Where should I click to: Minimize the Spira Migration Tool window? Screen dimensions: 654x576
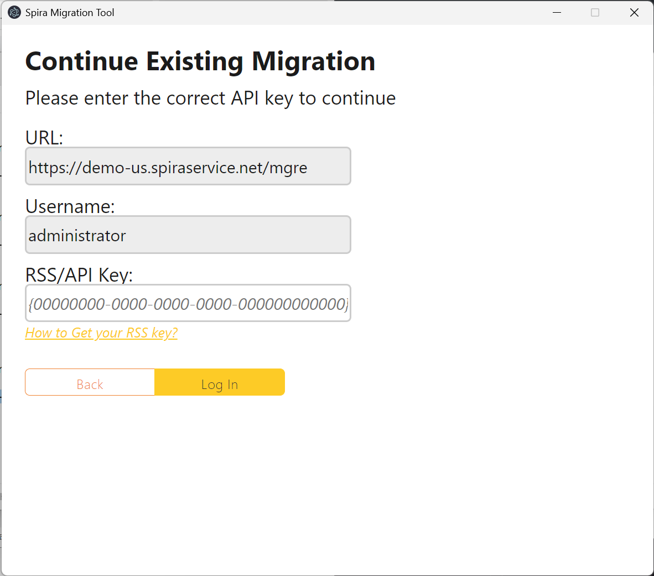pyautogui.click(x=557, y=13)
